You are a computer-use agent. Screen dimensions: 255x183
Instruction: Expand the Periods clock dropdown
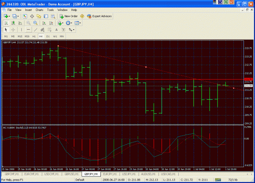[x=71, y=23]
